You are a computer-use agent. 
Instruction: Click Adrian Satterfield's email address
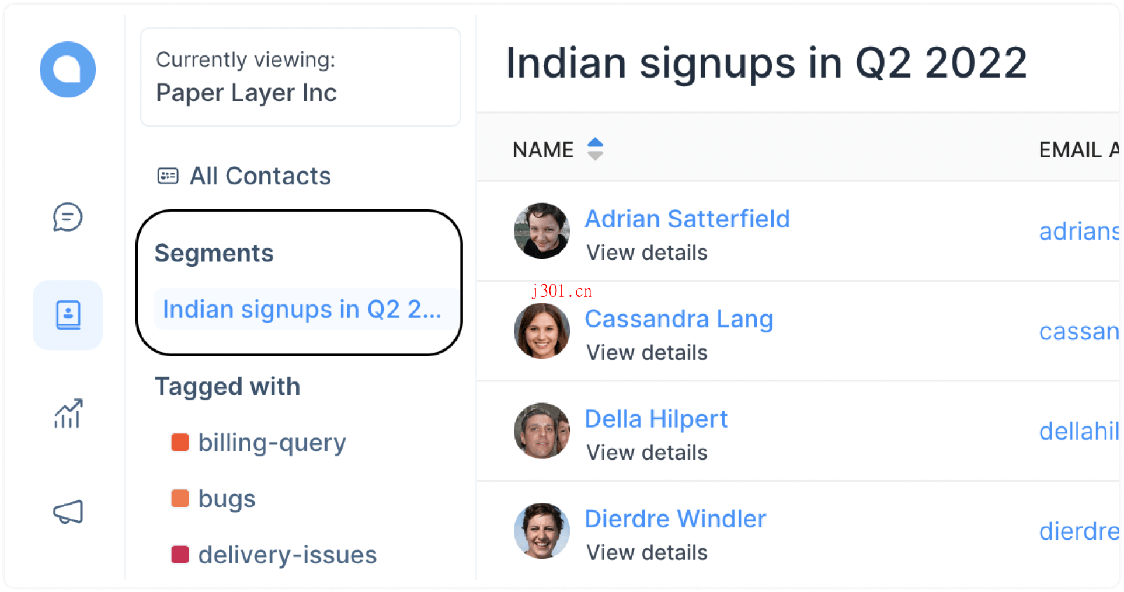[x=1079, y=232]
